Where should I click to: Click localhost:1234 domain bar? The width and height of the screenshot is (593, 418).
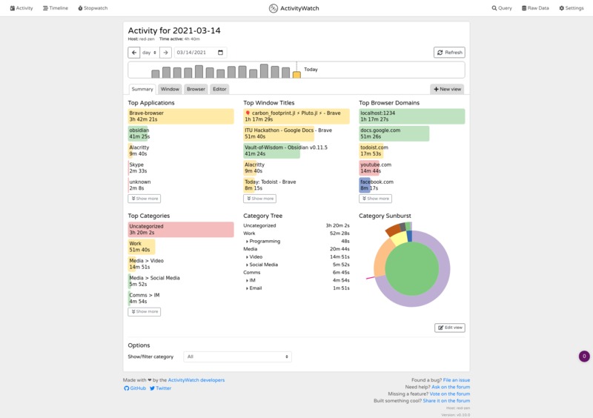click(412, 116)
